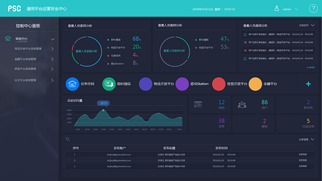This screenshot has height=181, width=322.
Task: Collapse the 审核中心 sidebar section chevron
Action: [53, 39]
